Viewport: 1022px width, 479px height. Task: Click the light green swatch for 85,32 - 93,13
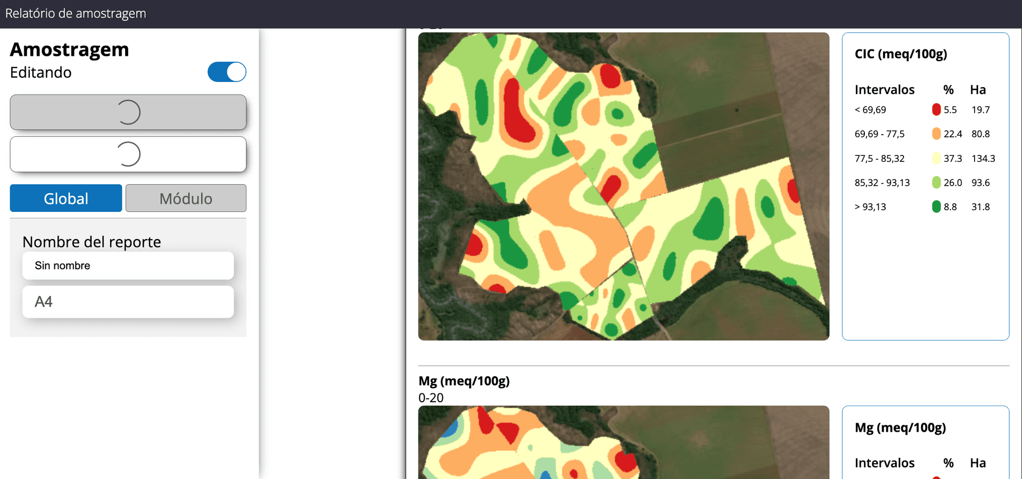(x=936, y=183)
